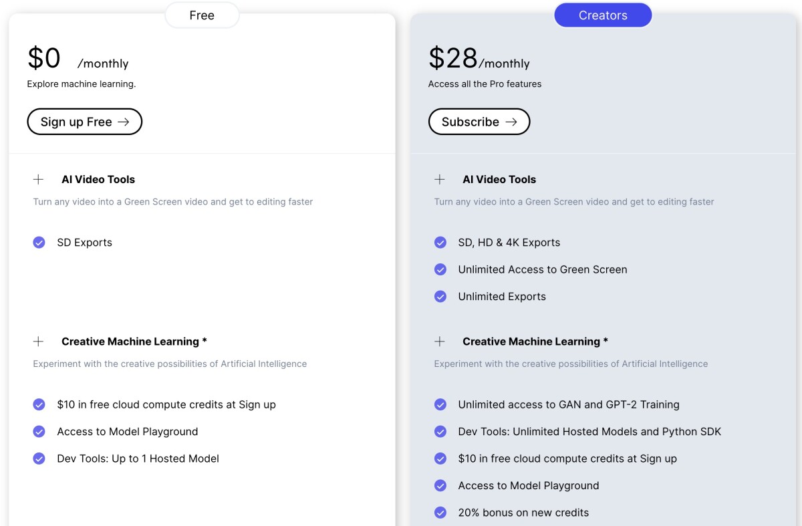Click the Subscribe button
802x526 pixels.
click(x=479, y=122)
